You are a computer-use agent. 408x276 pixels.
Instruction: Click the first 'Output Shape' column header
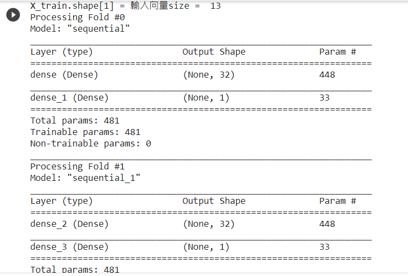[214, 52]
